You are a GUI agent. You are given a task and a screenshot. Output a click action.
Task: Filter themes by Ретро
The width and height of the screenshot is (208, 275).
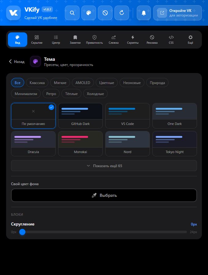(x=51, y=94)
